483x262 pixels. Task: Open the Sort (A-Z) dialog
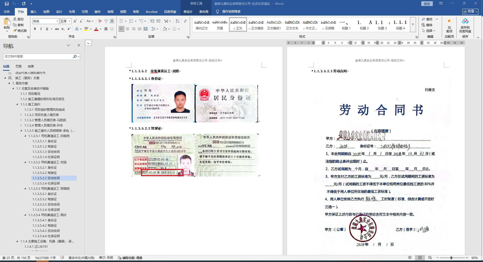click(177, 21)
